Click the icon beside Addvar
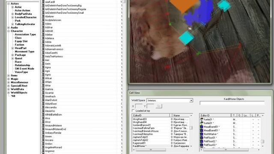 [43, 27]
